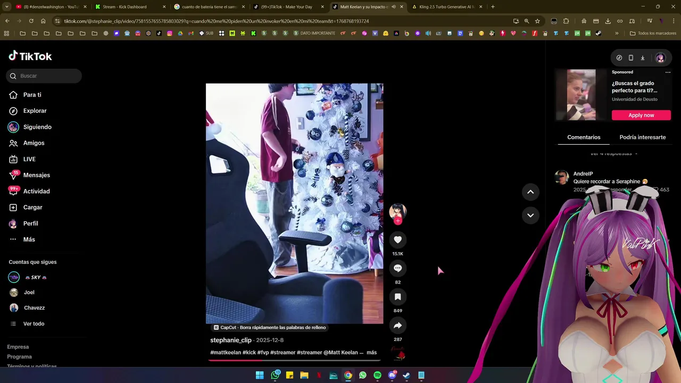681x383 pixels.
Task: Switch to the Comentarios tab
Action: pos(584,137)
